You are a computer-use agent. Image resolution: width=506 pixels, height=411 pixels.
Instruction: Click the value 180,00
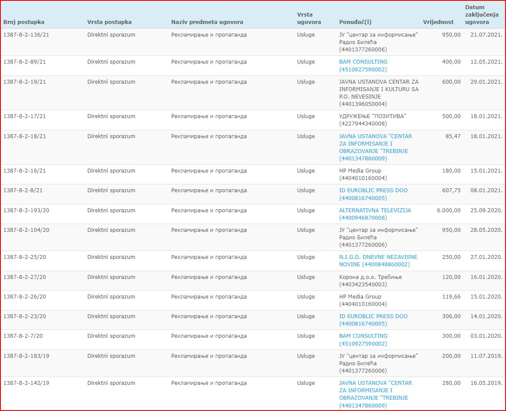(x=451, y=171)
